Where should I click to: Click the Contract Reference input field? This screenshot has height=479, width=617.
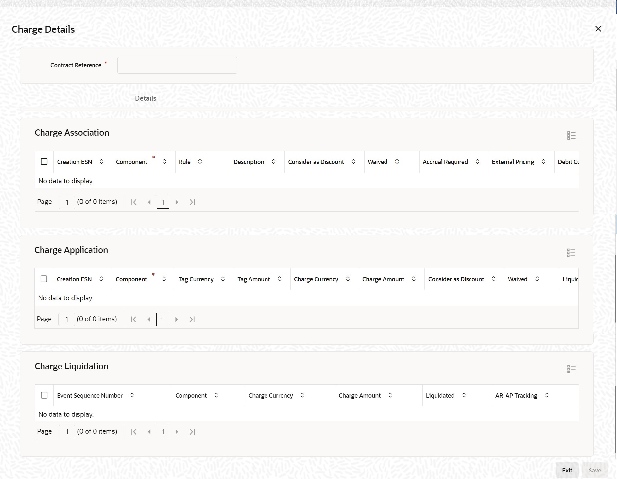[x=177, y=65]
